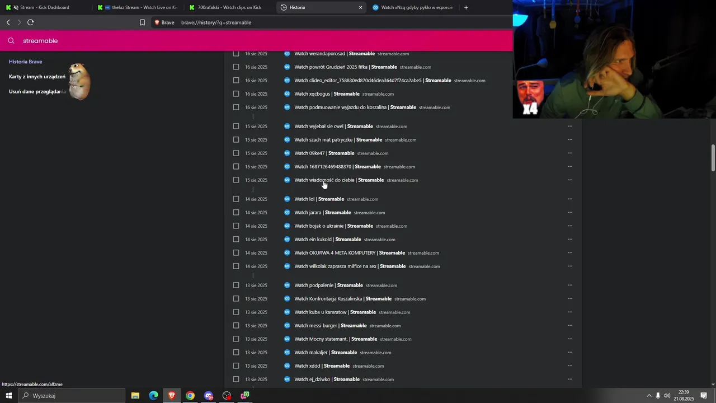This screenshot has height=403, width=716.
Task: Open 'Watch kuba u kamratow' history link
Action: tap(335, 312)
